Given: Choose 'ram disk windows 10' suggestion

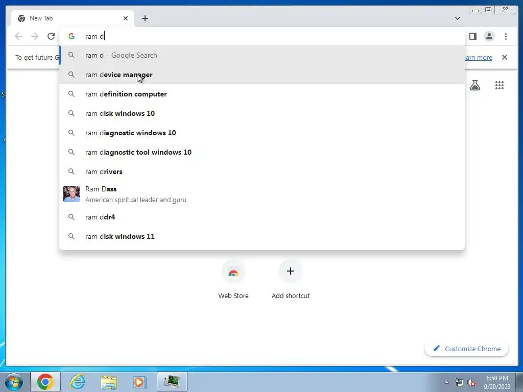Looking at the screenshot, I should click(x=262, y=113).
